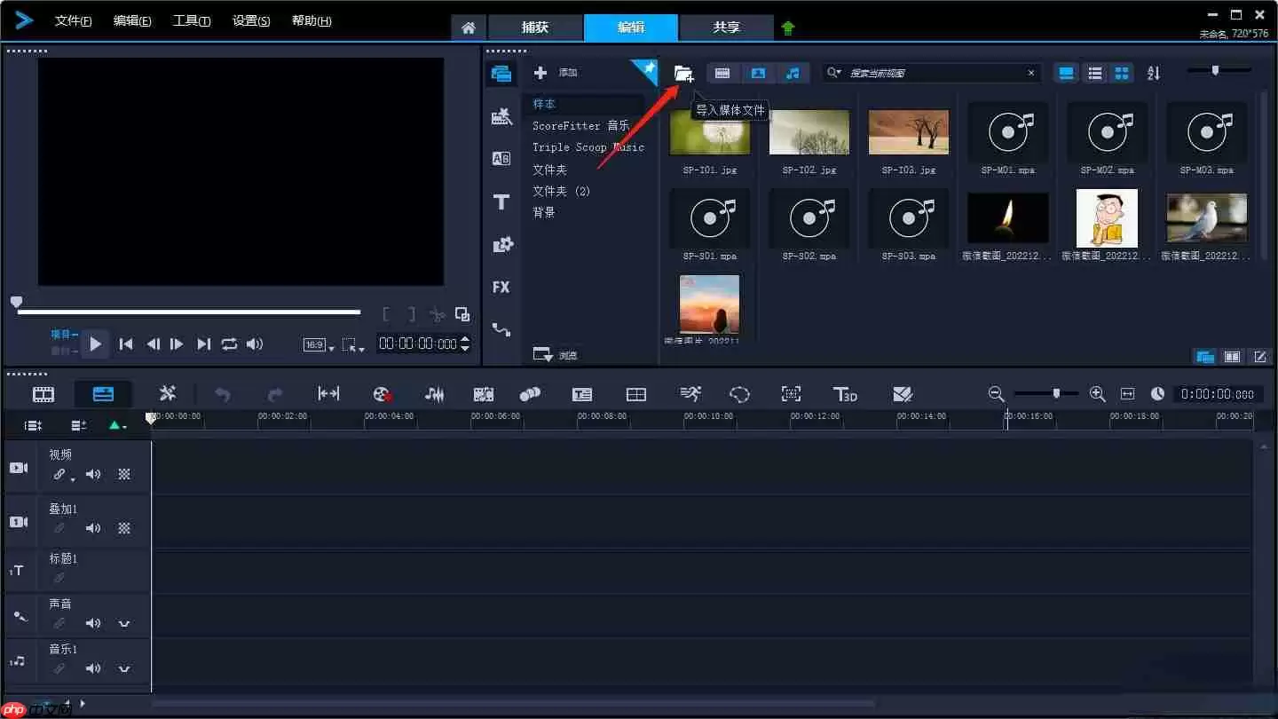Click the timeline zoom slider
The image size is (1278, 719).
[1055, 393]
